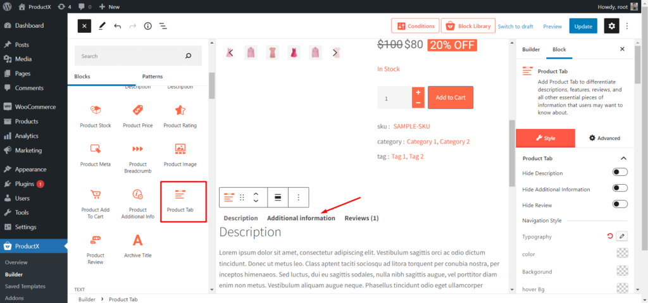Open the Conditions button
This screenshot has width=648, height=303.
pyautogui.click(x=415, y=26)
